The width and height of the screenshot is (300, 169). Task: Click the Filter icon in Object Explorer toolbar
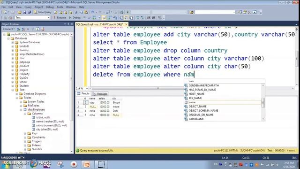point(33,29)
